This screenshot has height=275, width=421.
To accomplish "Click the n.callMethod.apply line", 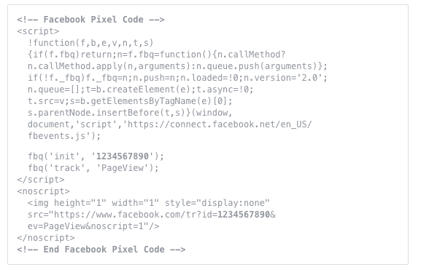I will pos(177,66).
